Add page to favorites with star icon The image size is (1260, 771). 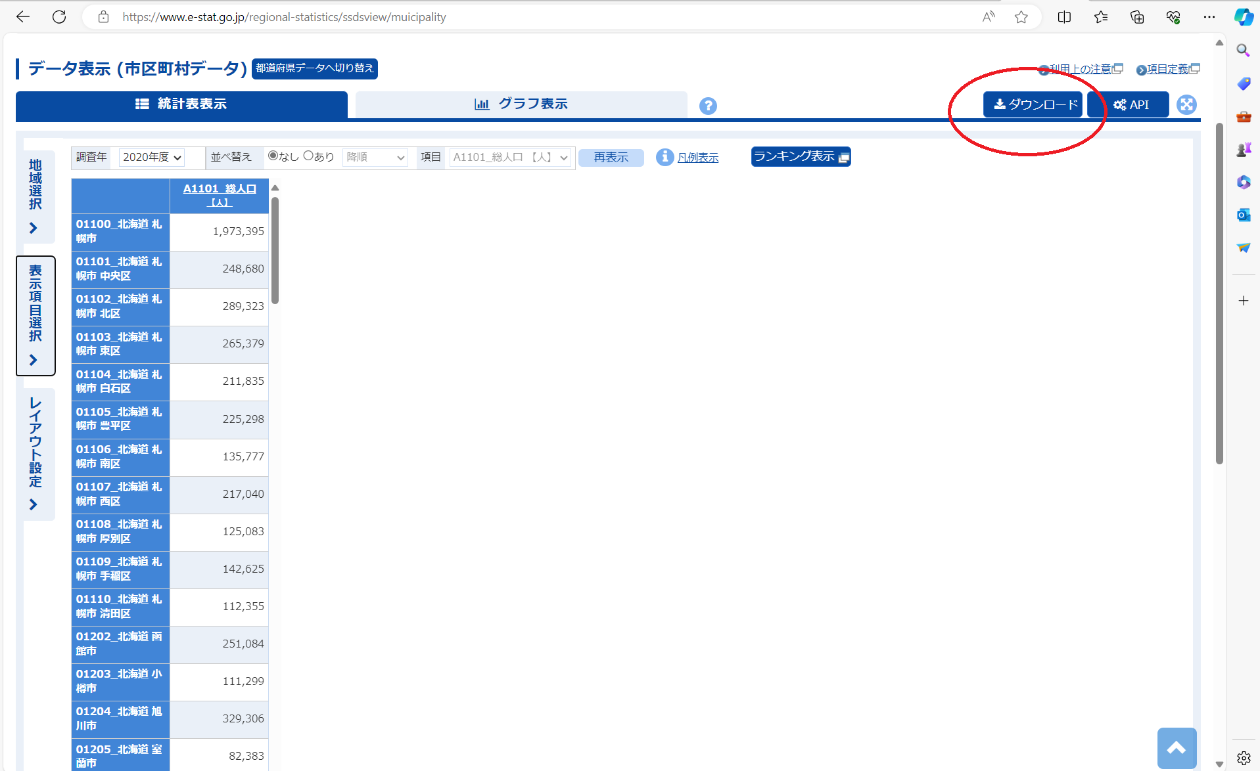1021,17
